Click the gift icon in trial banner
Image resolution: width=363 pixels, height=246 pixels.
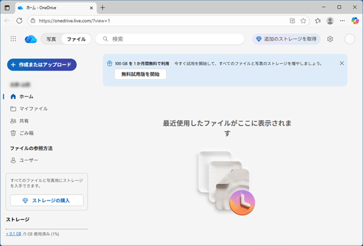point(110,63)
